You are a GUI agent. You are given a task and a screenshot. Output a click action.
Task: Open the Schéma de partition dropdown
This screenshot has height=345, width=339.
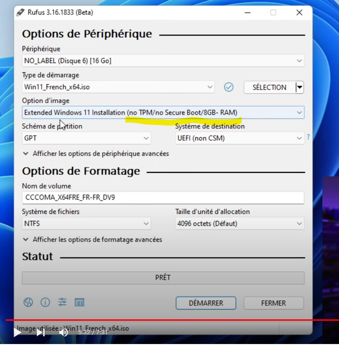coord(86,138)
